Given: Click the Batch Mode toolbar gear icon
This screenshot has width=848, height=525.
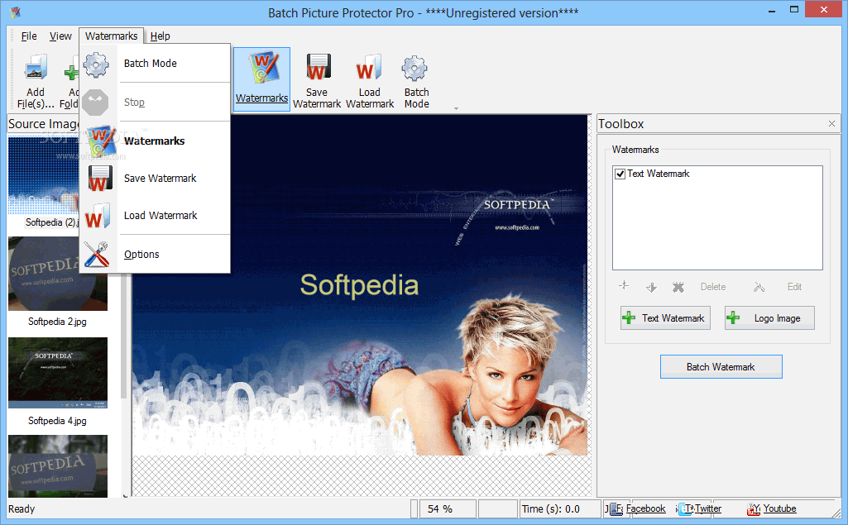Looking at the screenshot, I should point(414,68).
